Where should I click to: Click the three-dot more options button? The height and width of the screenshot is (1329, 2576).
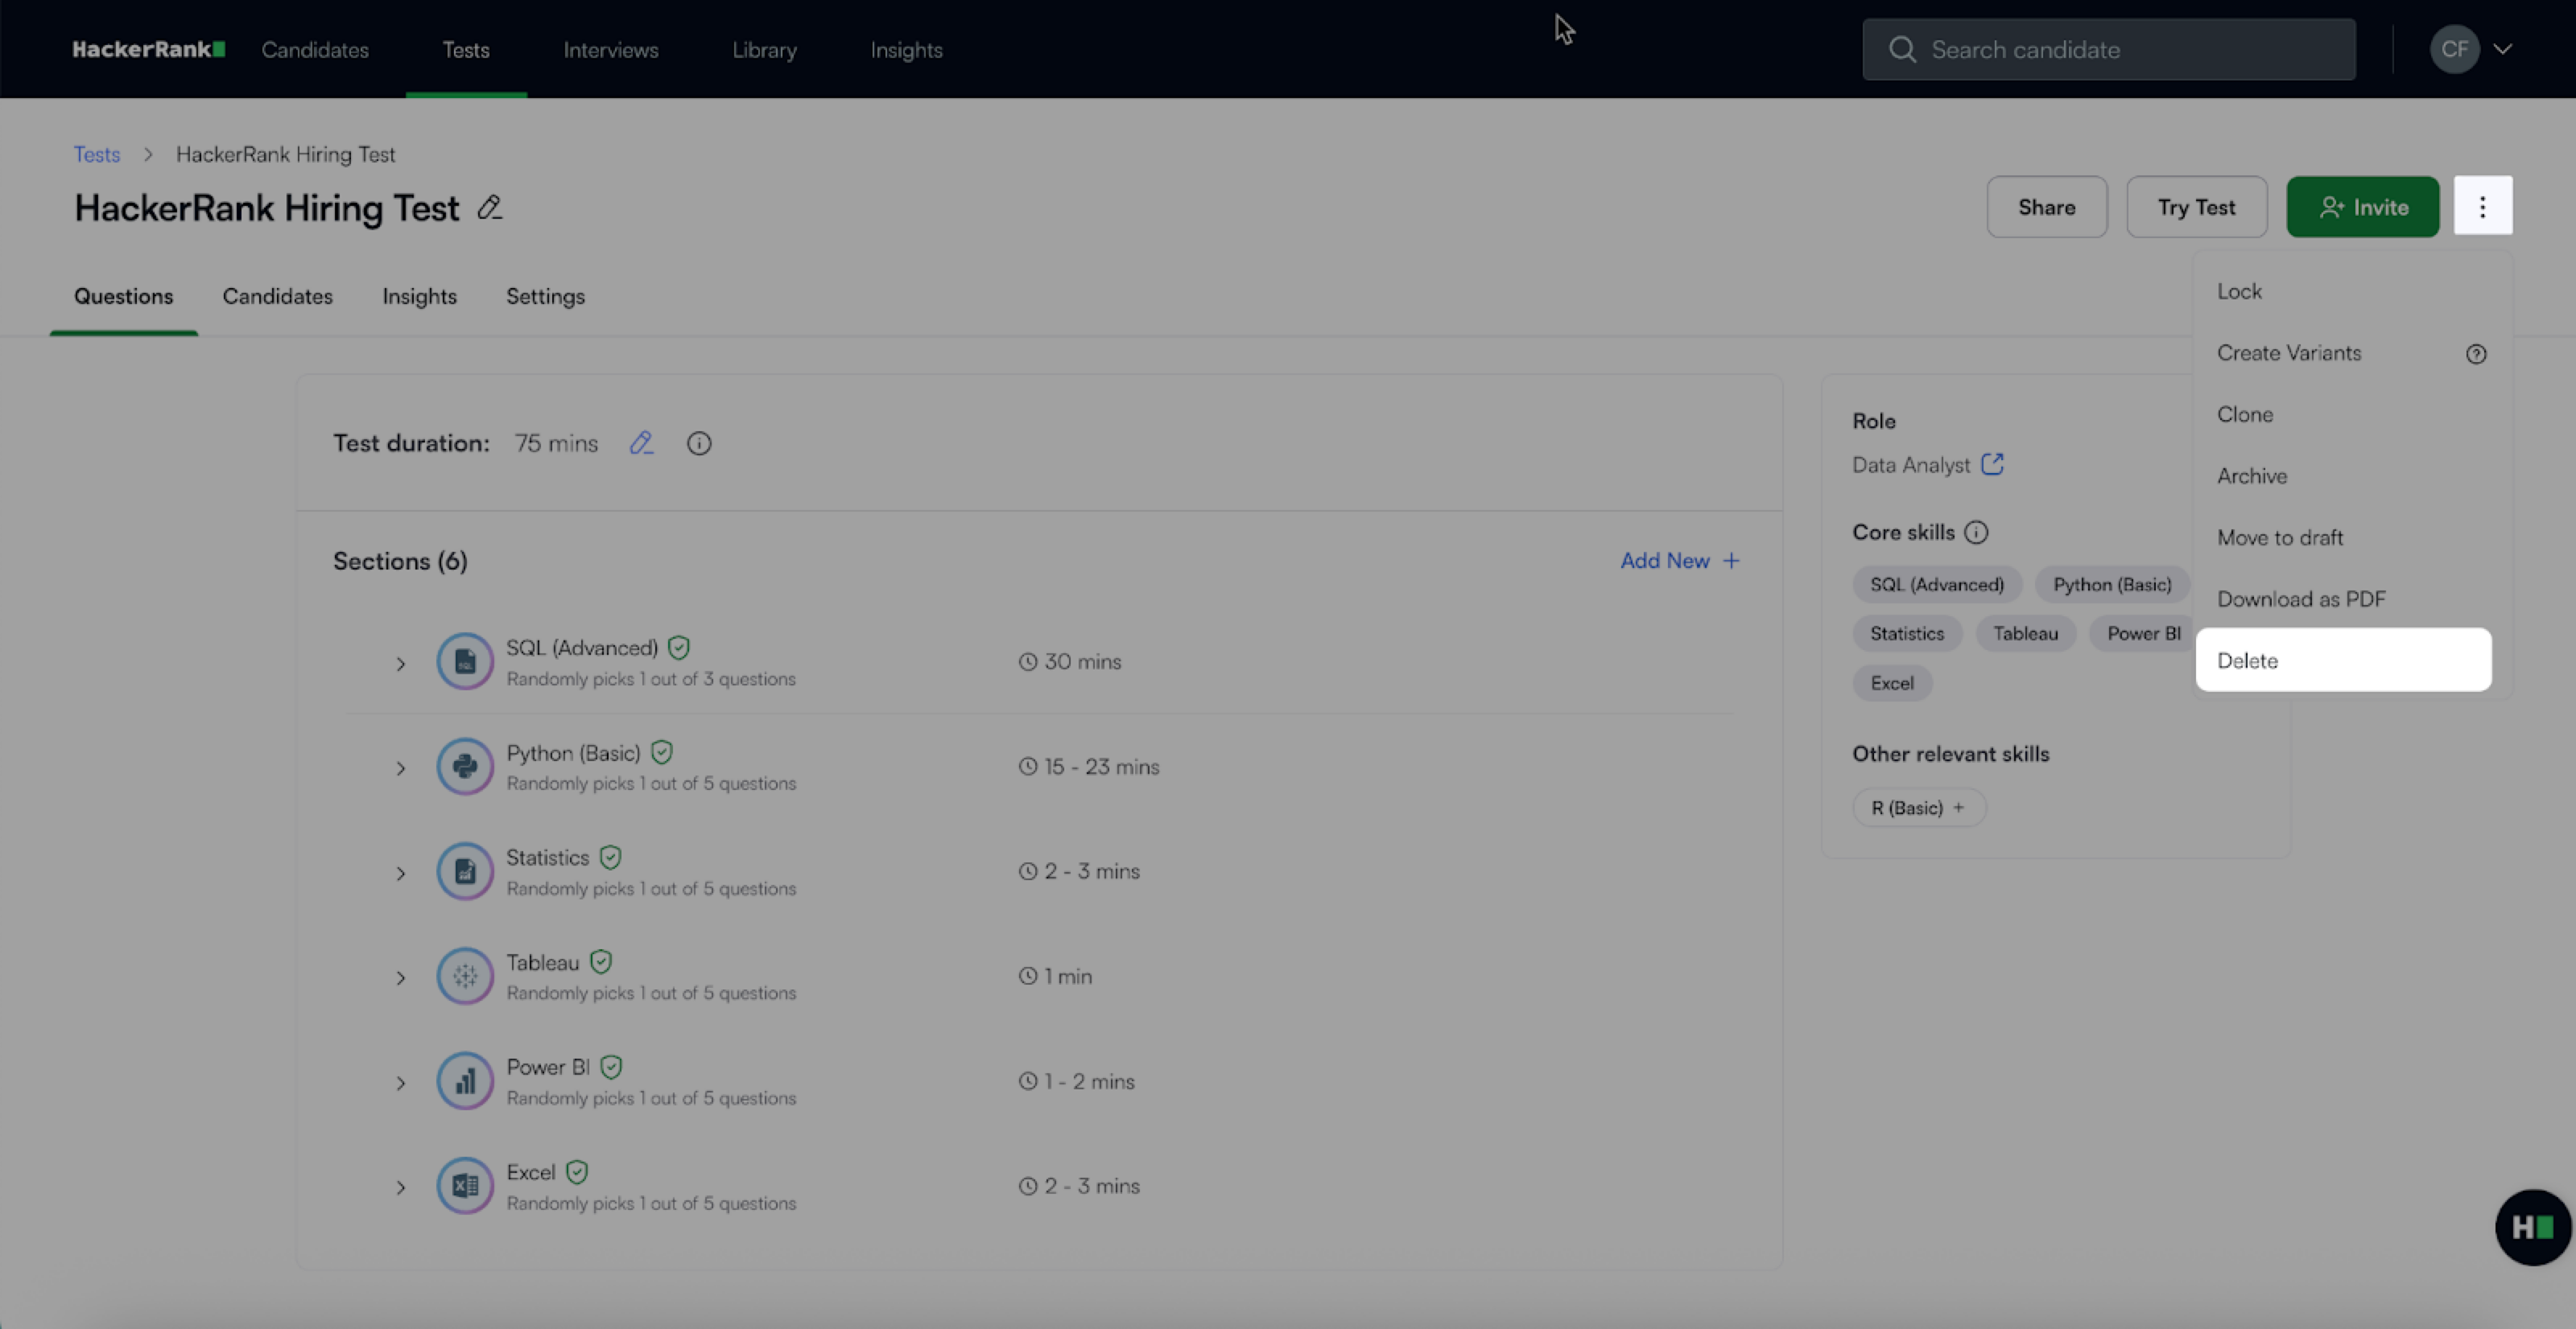(2482, 207)
